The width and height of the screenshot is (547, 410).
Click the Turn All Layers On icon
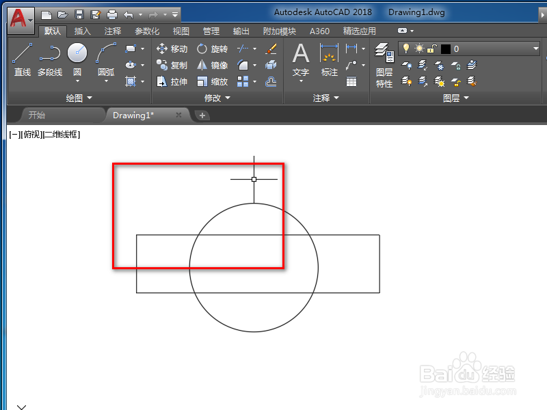coord(406,81)
